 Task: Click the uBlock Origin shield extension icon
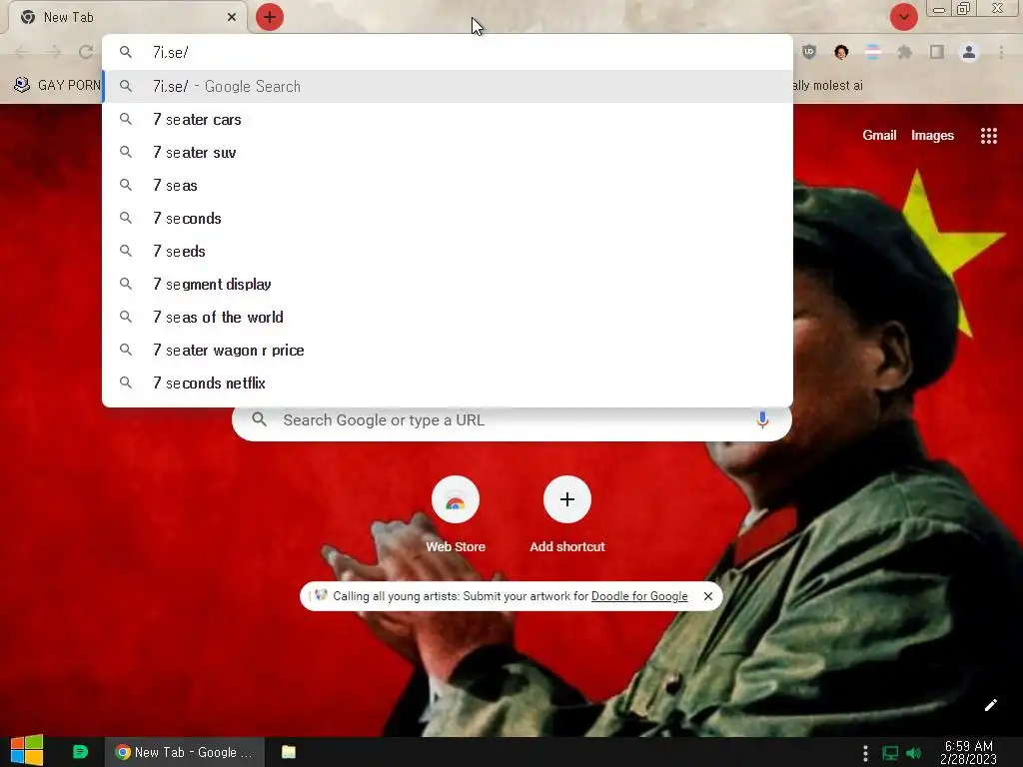(x=809, y=52)
